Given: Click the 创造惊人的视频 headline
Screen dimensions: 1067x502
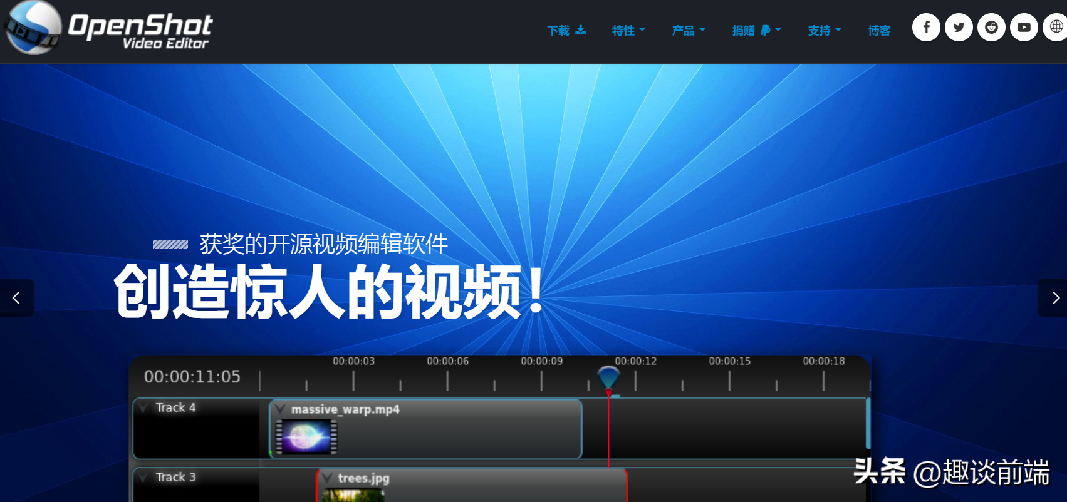Looking at the screenshot, I should click(329, 291).
